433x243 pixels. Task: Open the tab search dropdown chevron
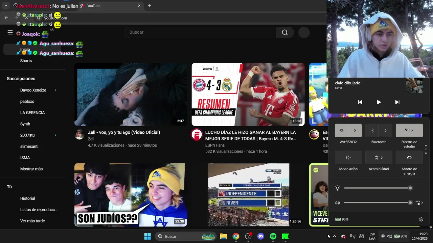pos(6,6)
